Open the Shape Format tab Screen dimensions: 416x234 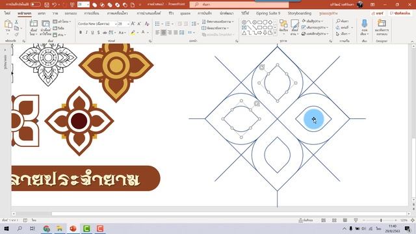point(328,13)
